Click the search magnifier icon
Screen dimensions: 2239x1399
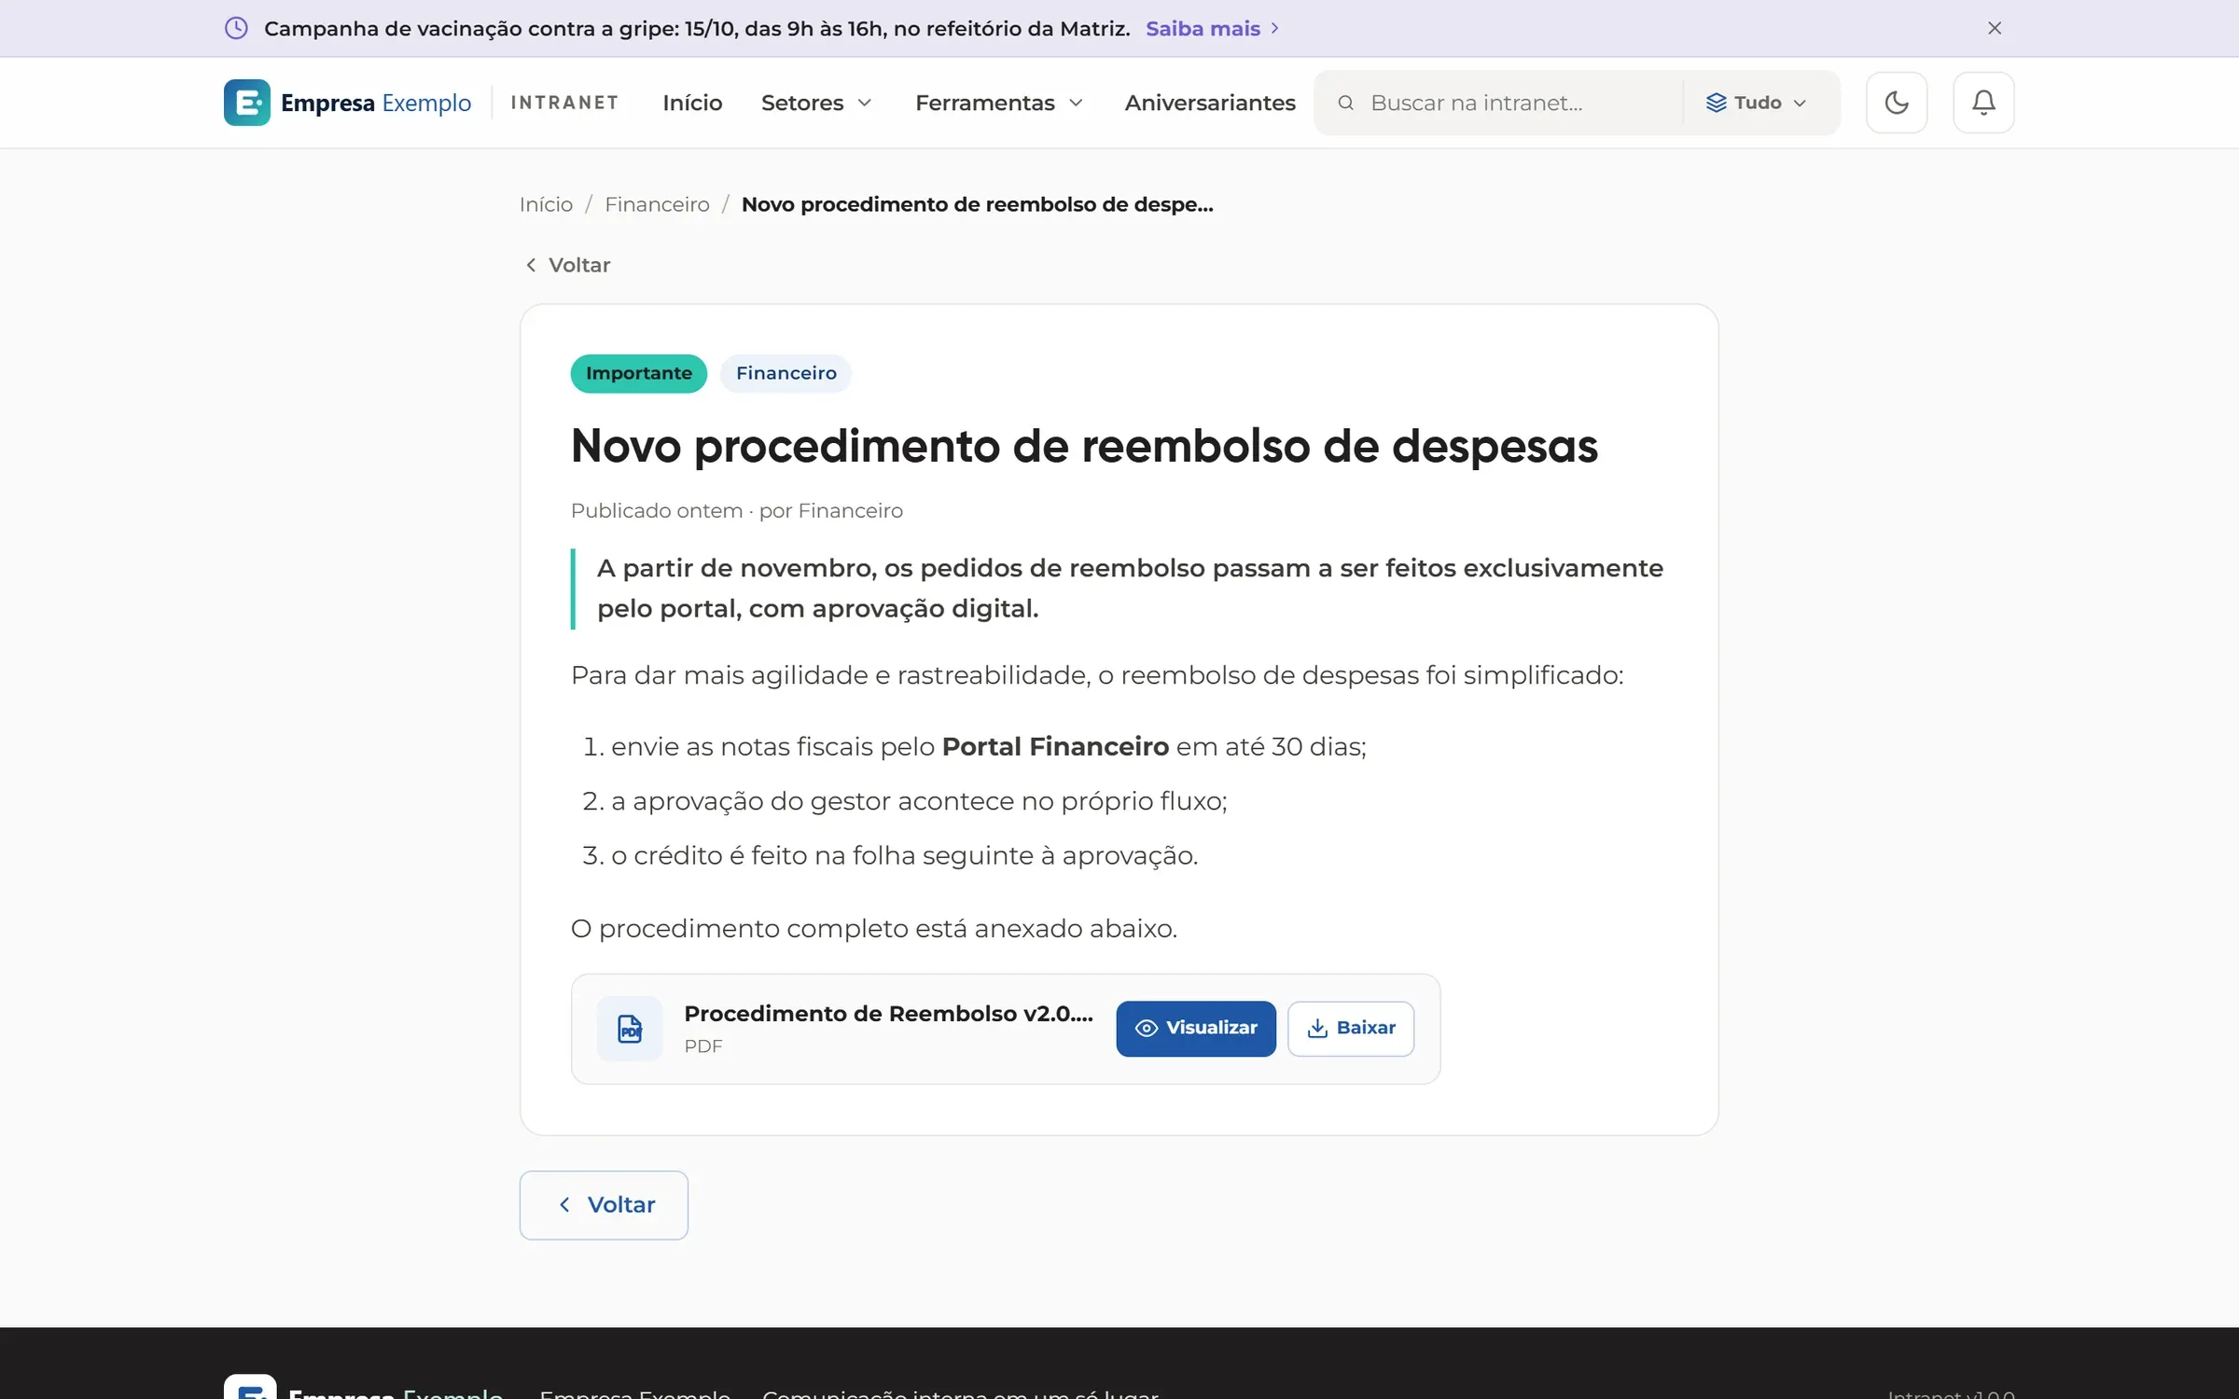(x=1345, y=103)
